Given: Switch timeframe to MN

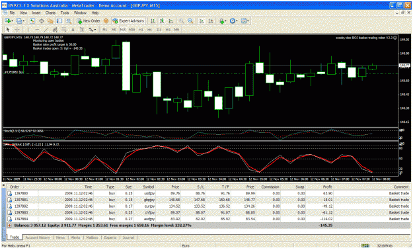Looking at the screenshot, I should tap(176, 30).
